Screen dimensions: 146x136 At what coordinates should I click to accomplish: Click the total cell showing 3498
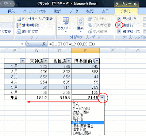(x=60, y=97)
